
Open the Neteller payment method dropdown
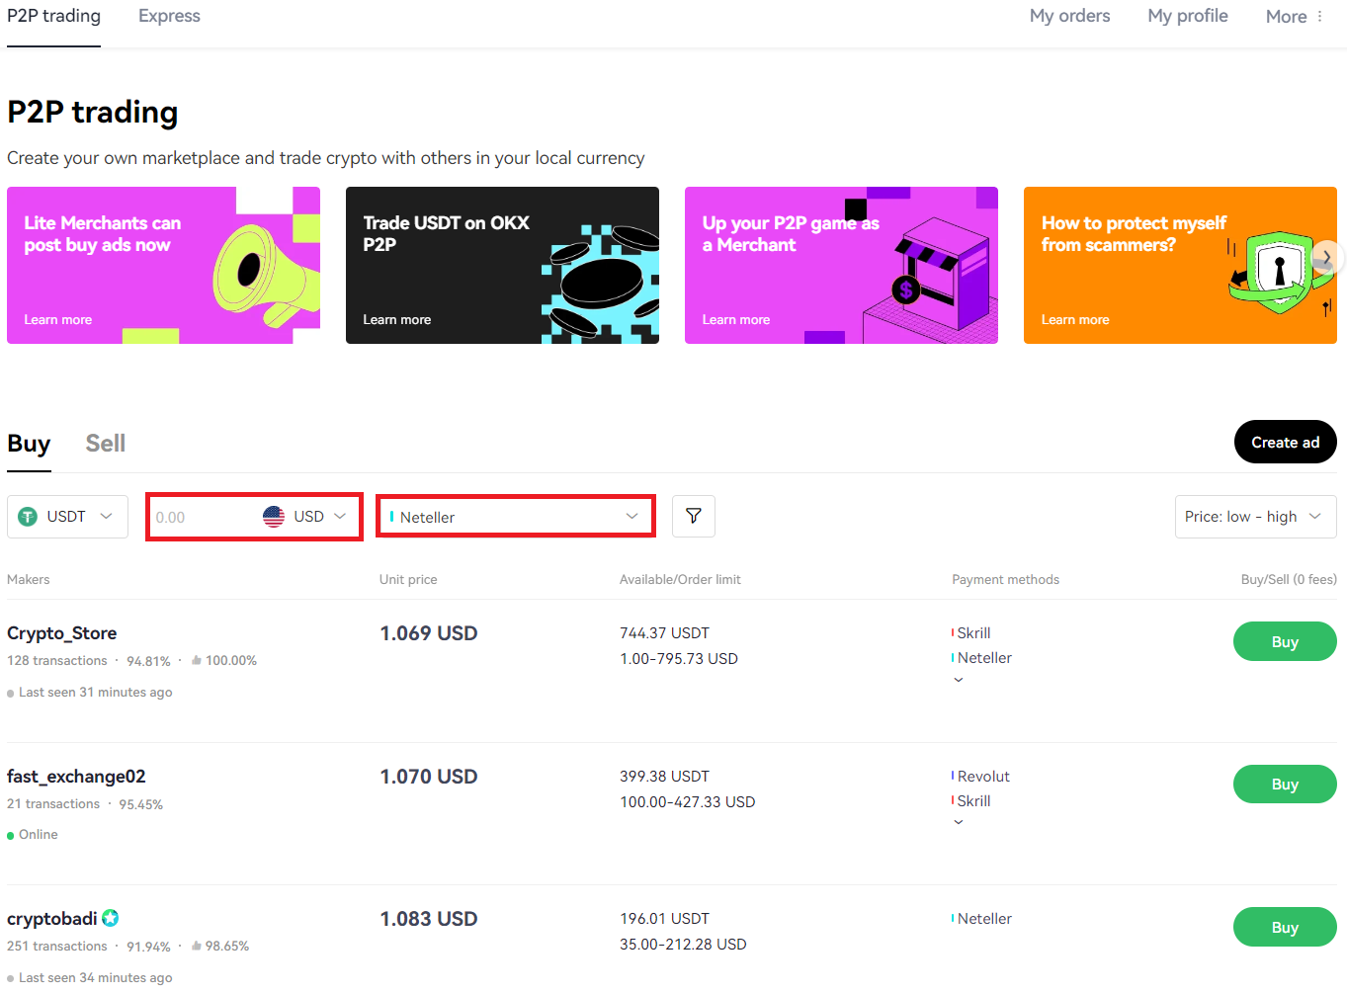515,516
